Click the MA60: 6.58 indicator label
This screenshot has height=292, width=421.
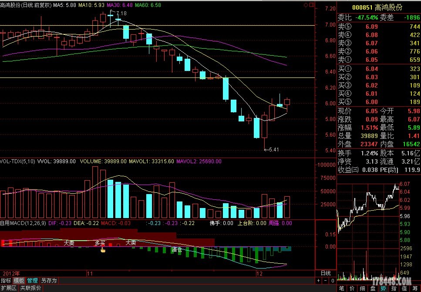pyautogui.click(x=148, y=5)
